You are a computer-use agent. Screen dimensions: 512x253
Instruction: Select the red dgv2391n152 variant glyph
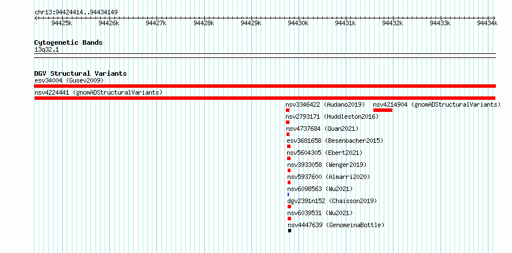click(x=289, y=207)
